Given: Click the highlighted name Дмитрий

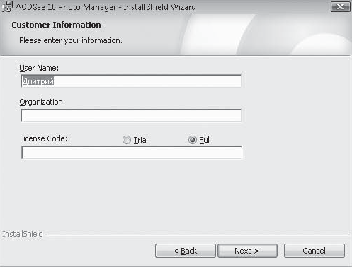Looking at the screenshot, I should 38,81.
